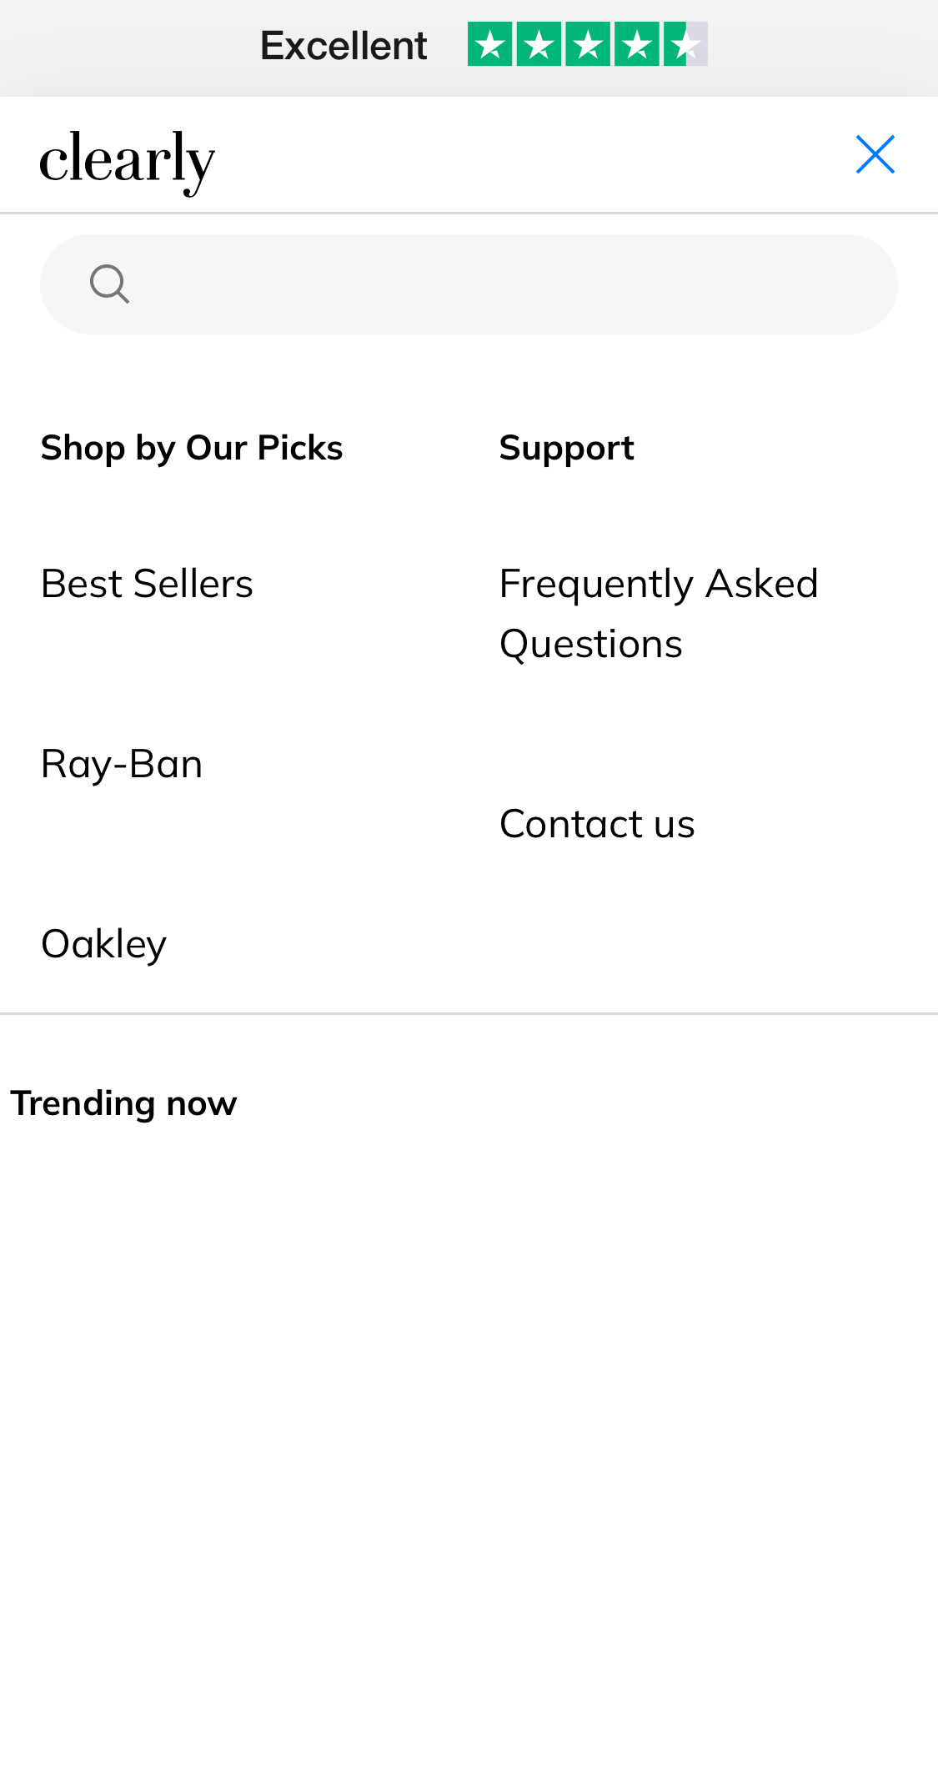
Task: Select the Trending now heading
Action: click(x=123, y=1102)
